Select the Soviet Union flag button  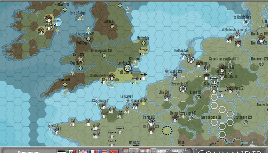(x=114, y=151)
